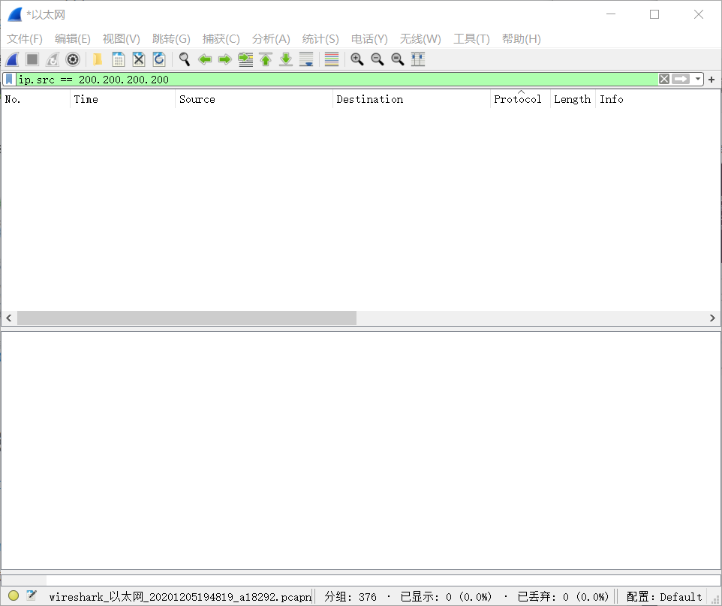Sort by the No. column
Screen dimensions: 722x606
pos(36,99)
